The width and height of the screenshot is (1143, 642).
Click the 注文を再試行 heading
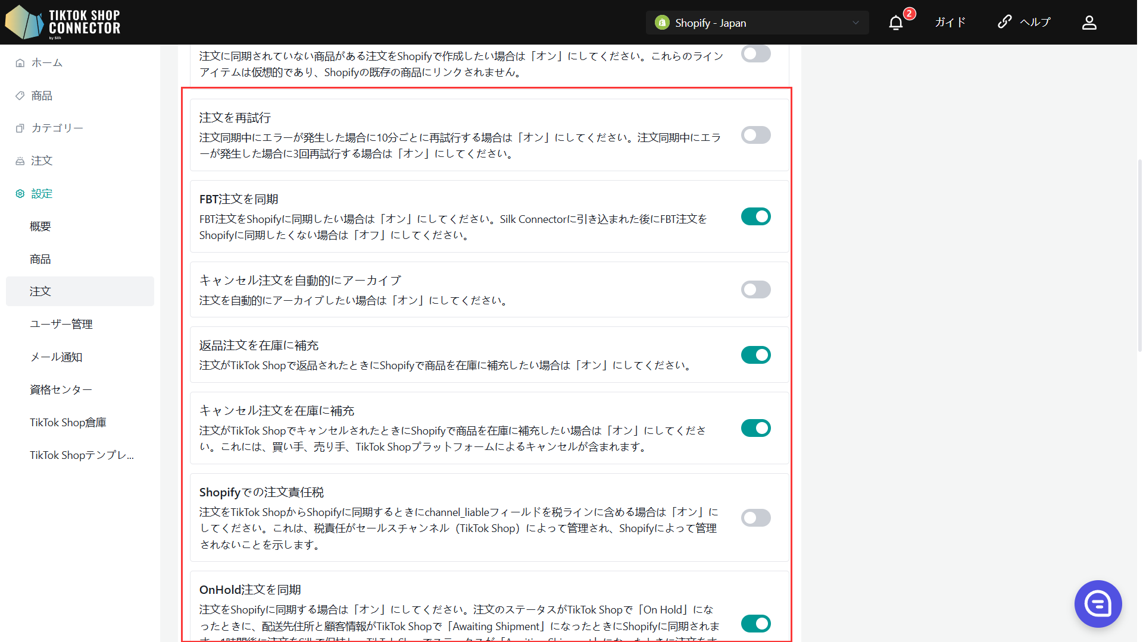(235, 118)
